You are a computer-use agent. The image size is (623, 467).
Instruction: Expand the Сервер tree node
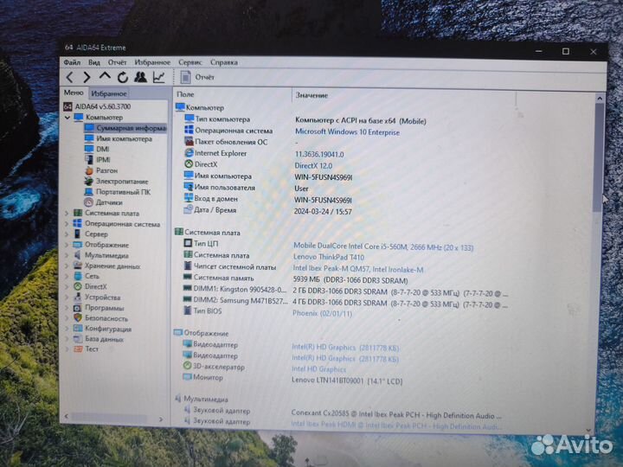click(x=67, y=234)
